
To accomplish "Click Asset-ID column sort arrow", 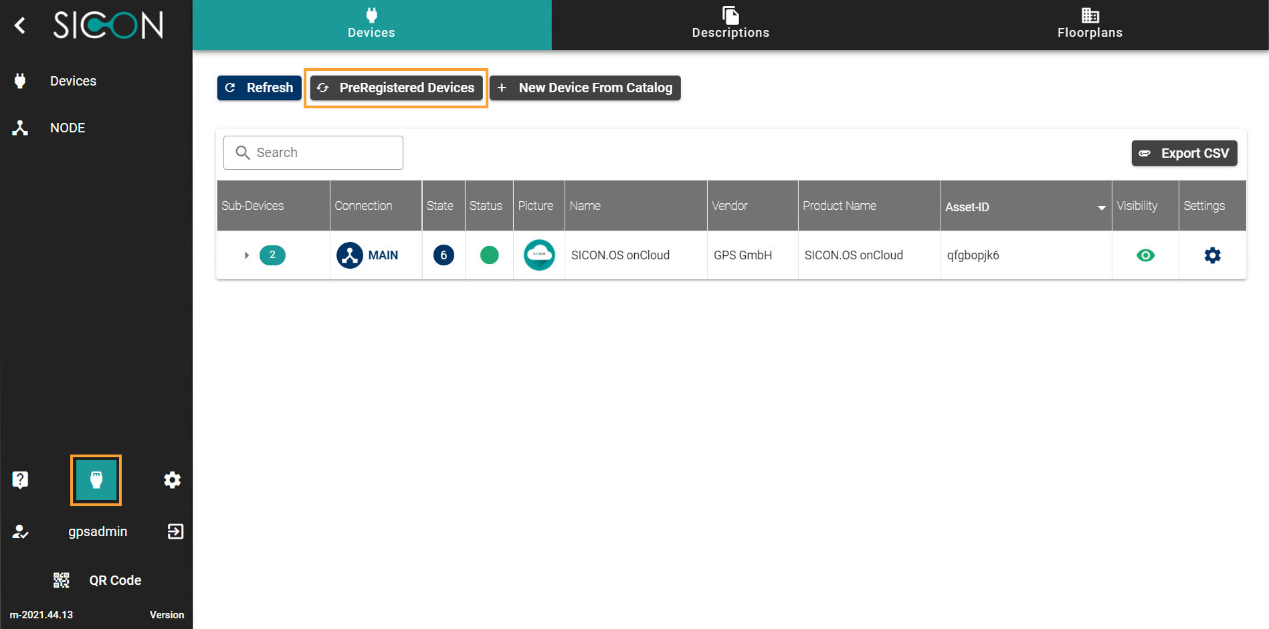I will [1101, 207].
